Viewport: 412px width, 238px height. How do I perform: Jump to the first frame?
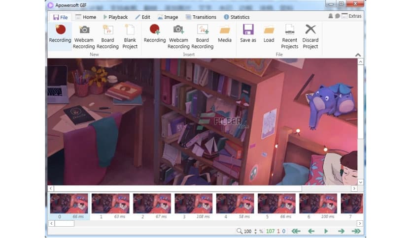coord(296,231)
